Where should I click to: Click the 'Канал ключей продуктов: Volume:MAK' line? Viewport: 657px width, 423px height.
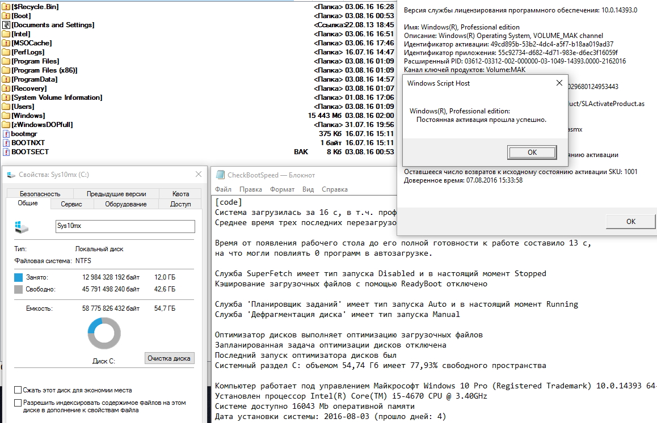pyautogui.click(x=465, y=70)
